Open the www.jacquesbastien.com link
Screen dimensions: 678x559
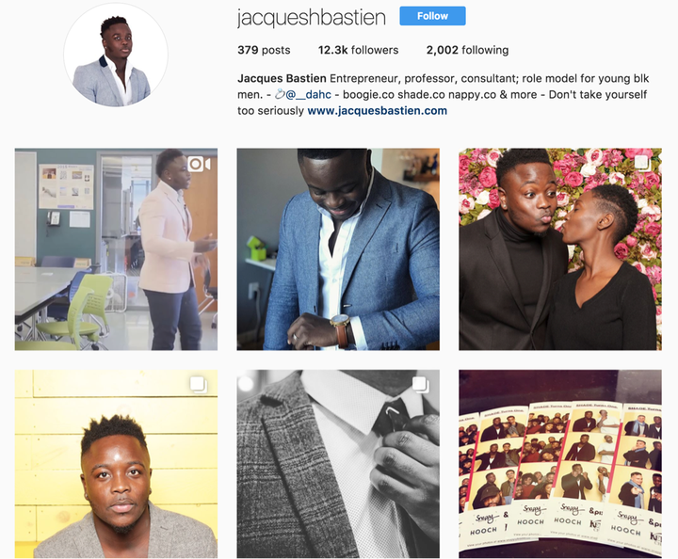point(377,111)
